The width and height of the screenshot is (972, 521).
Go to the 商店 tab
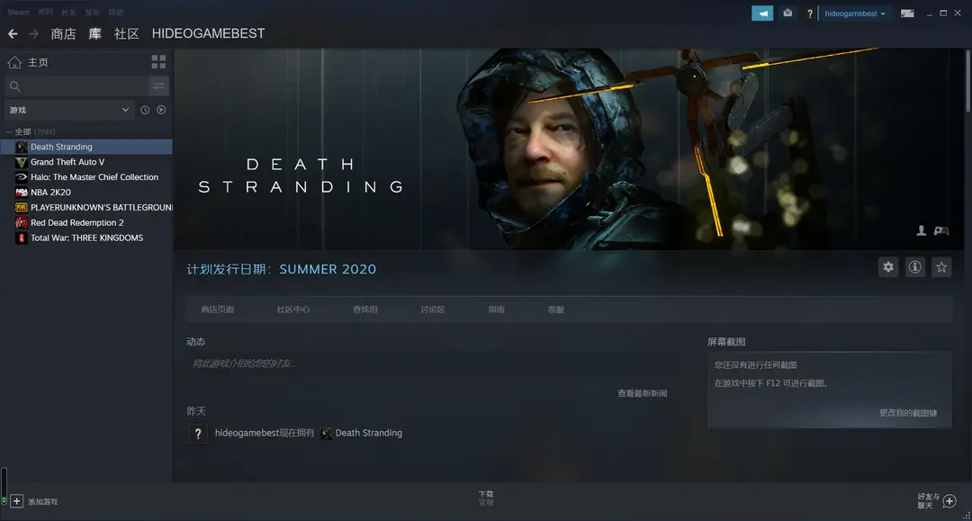click(x=63, y=34)
